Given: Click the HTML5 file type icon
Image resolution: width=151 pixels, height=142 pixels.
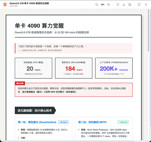Looking at the screenshot, I should coord(5,5).
